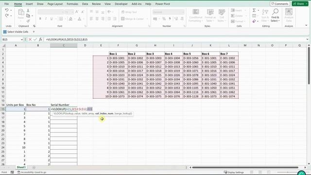Image resolution: width=311 pixels, height=175 pixels.
Task: Switch to the Insert tab
Action: coord(29,4)
